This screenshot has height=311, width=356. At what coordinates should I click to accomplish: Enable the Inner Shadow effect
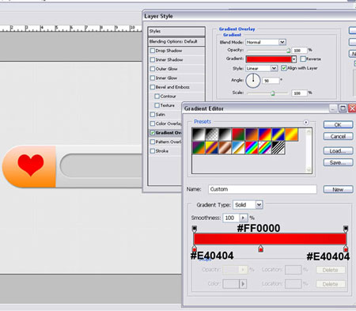pyautogui.click(x=153, y=59)
